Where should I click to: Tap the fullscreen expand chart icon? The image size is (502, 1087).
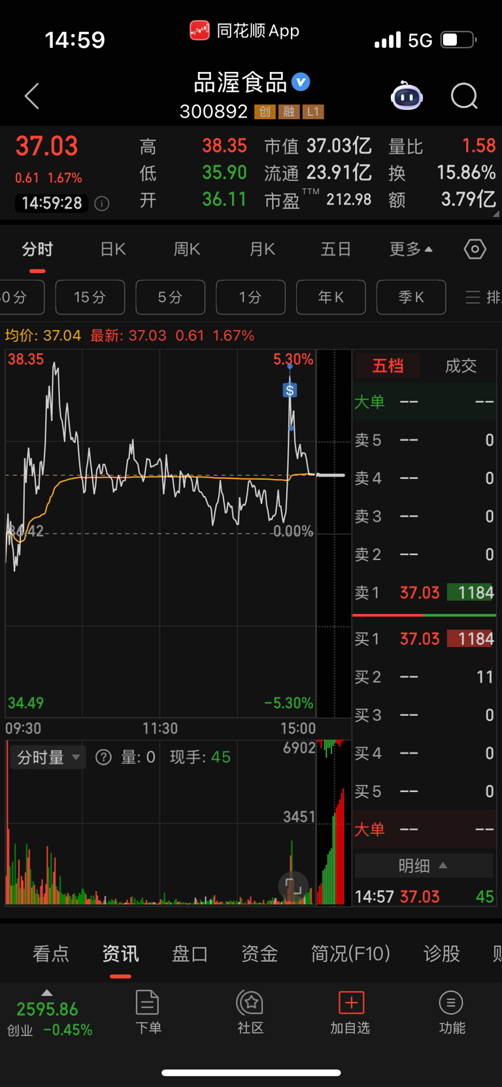(293, 887)
